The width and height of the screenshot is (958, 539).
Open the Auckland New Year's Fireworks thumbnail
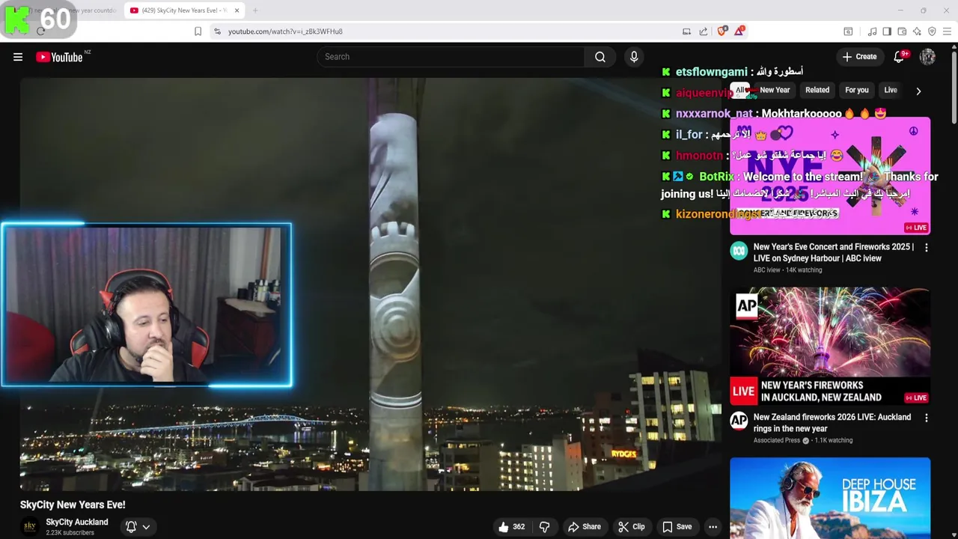pyautogui.click(x=830, y=345)
